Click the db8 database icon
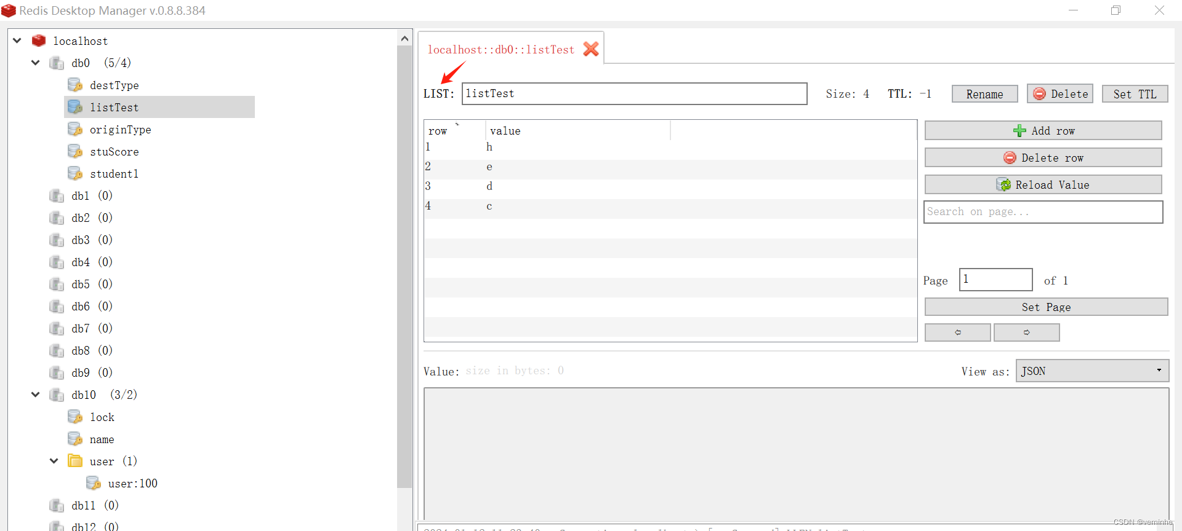The image size is (1182, 531). point(57,350)
